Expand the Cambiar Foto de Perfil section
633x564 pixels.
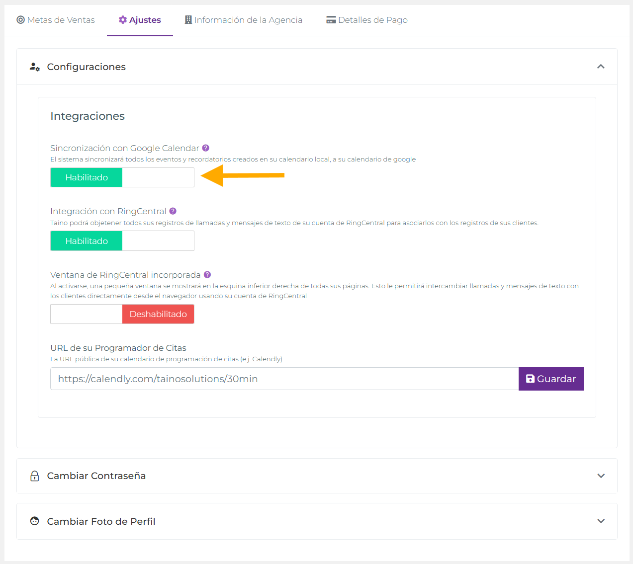click(x=601, y=521)
